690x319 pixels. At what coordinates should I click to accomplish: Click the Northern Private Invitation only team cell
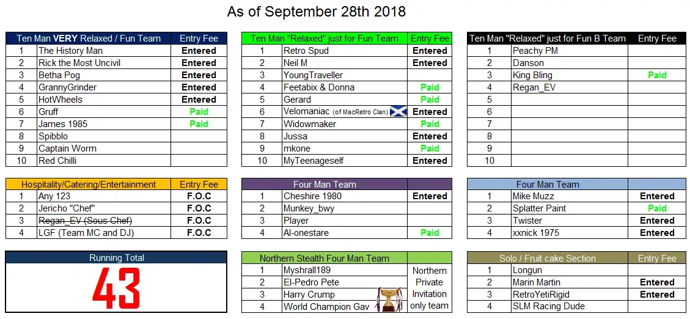tap(430, 288)
